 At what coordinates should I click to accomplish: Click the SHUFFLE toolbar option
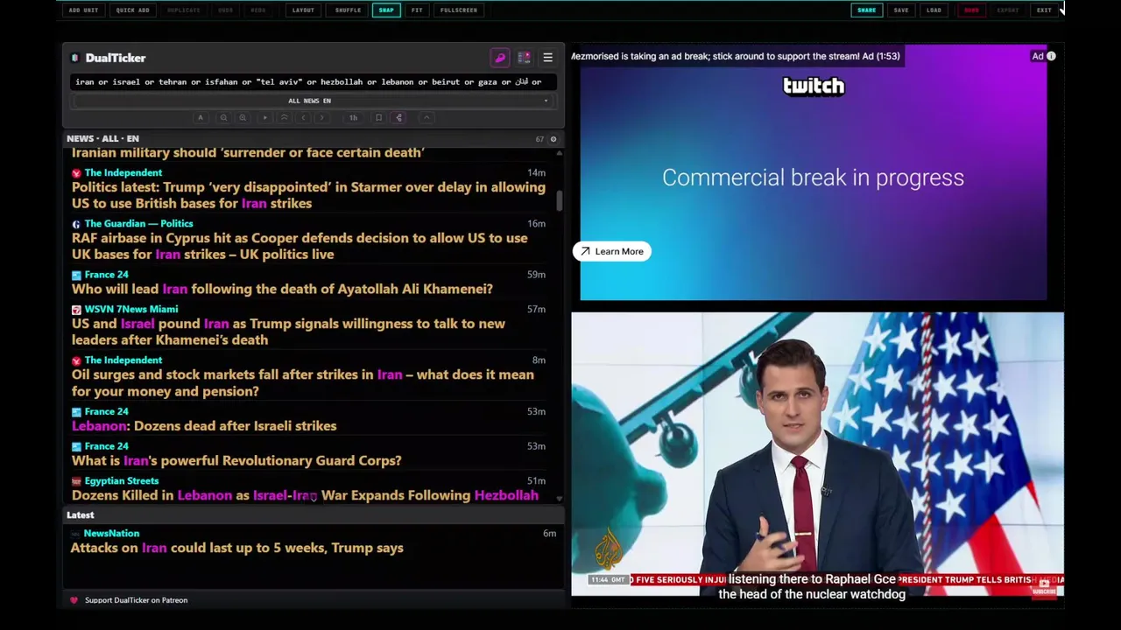click(x=348, y=10)
